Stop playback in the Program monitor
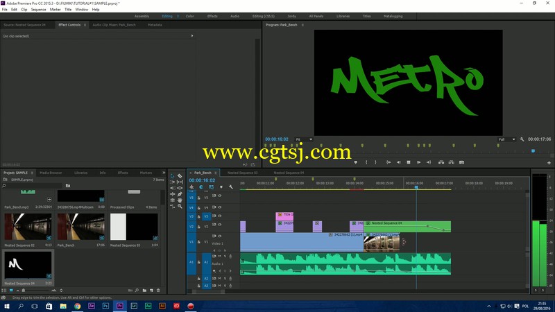The width and height of the screenshot is (555, 312). (409, 162)
